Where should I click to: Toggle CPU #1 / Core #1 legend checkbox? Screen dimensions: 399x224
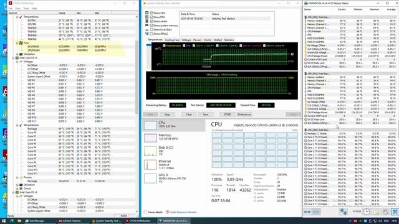pos(194,45)
